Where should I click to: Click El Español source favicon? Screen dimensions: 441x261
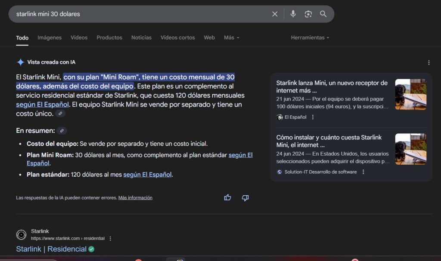point(279,117)
